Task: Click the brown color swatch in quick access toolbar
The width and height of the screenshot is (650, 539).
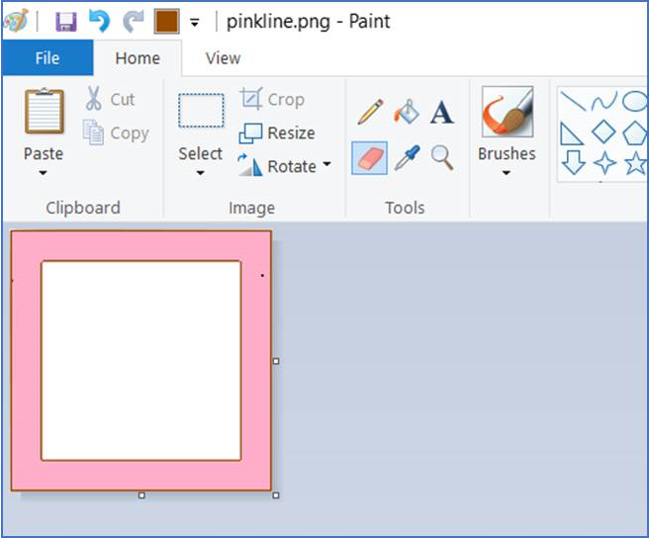Action: pyautogui.click(x=166, y=21)
